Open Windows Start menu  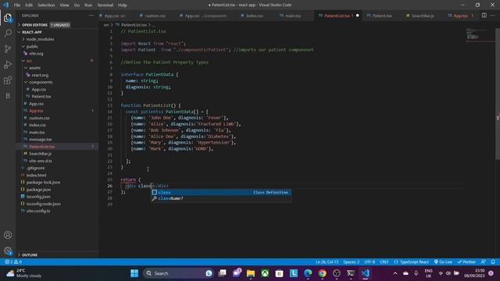[134, 273]
